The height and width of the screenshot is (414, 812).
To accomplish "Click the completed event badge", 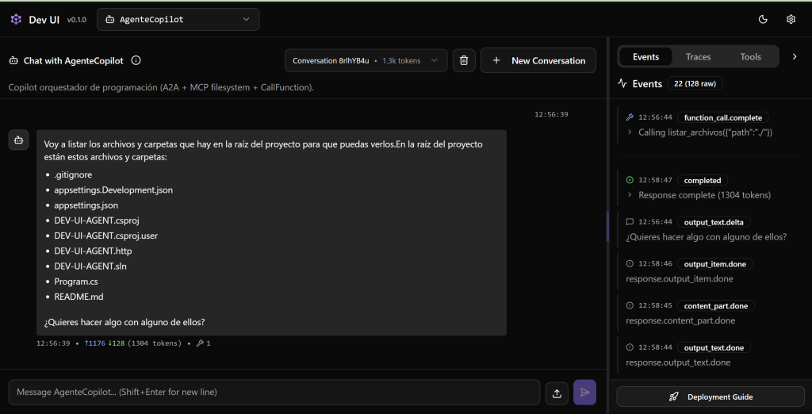I will 703,180.
